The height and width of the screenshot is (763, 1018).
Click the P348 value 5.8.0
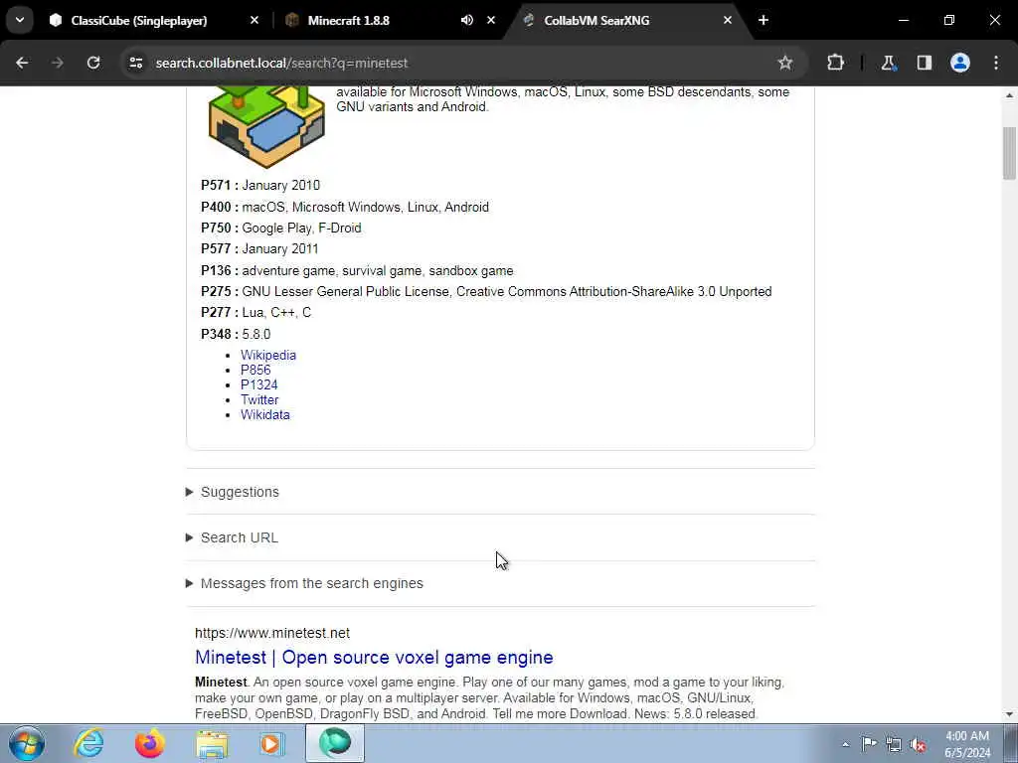coord(256,334)
